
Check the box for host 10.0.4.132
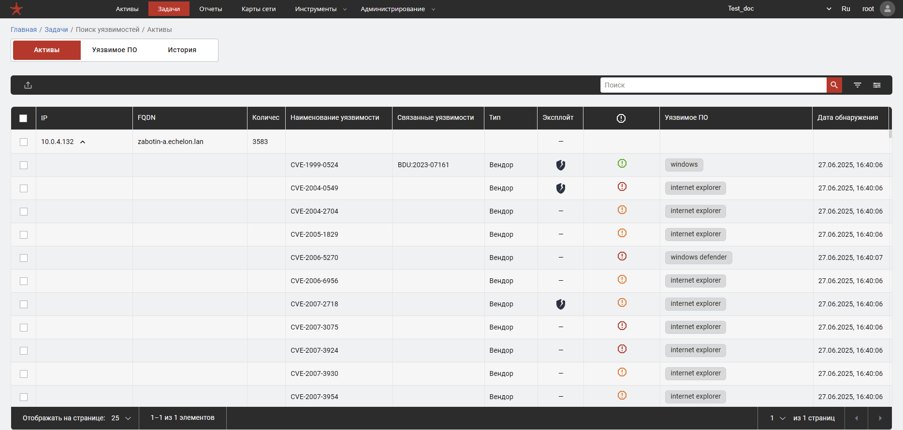24,142
